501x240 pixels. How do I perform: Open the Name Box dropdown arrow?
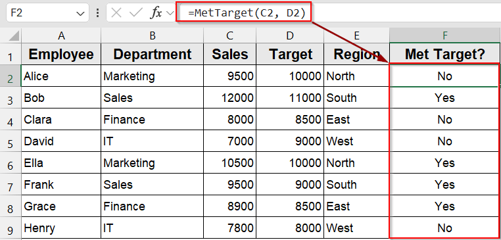coord(80,13)
